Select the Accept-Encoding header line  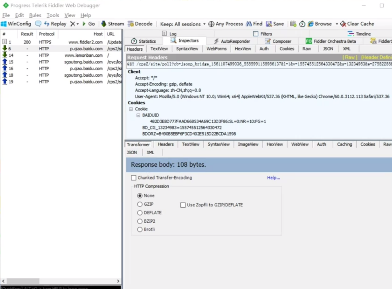164,84
